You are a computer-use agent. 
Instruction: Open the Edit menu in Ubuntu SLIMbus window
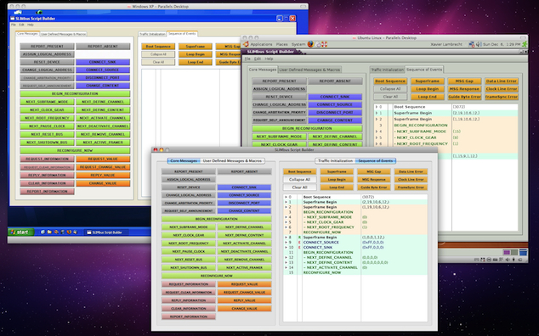click(258, 59)
